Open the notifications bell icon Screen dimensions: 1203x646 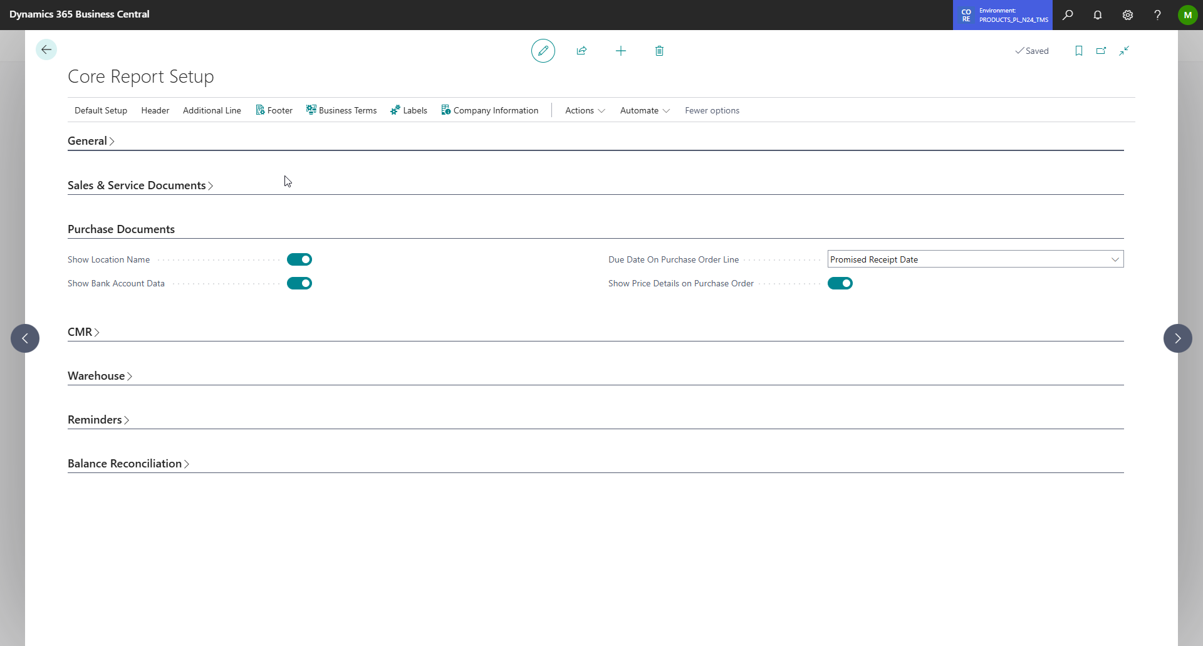[x=1097, y=15]
